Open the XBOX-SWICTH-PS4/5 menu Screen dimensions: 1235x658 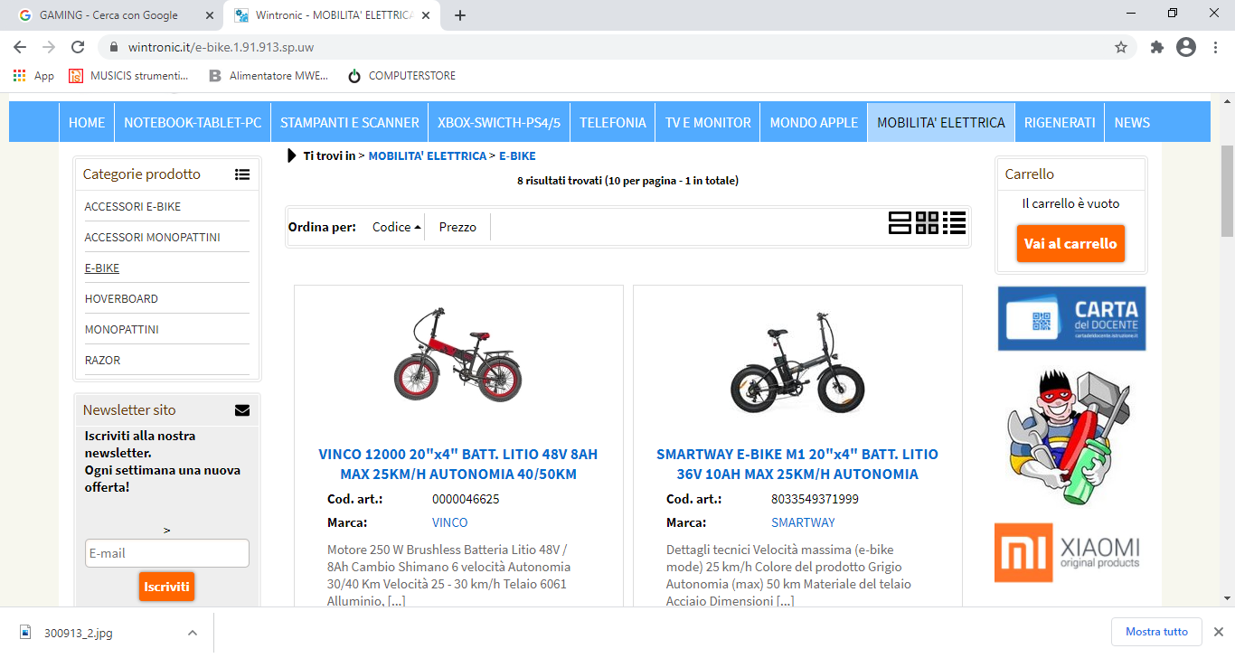(499, 122)
